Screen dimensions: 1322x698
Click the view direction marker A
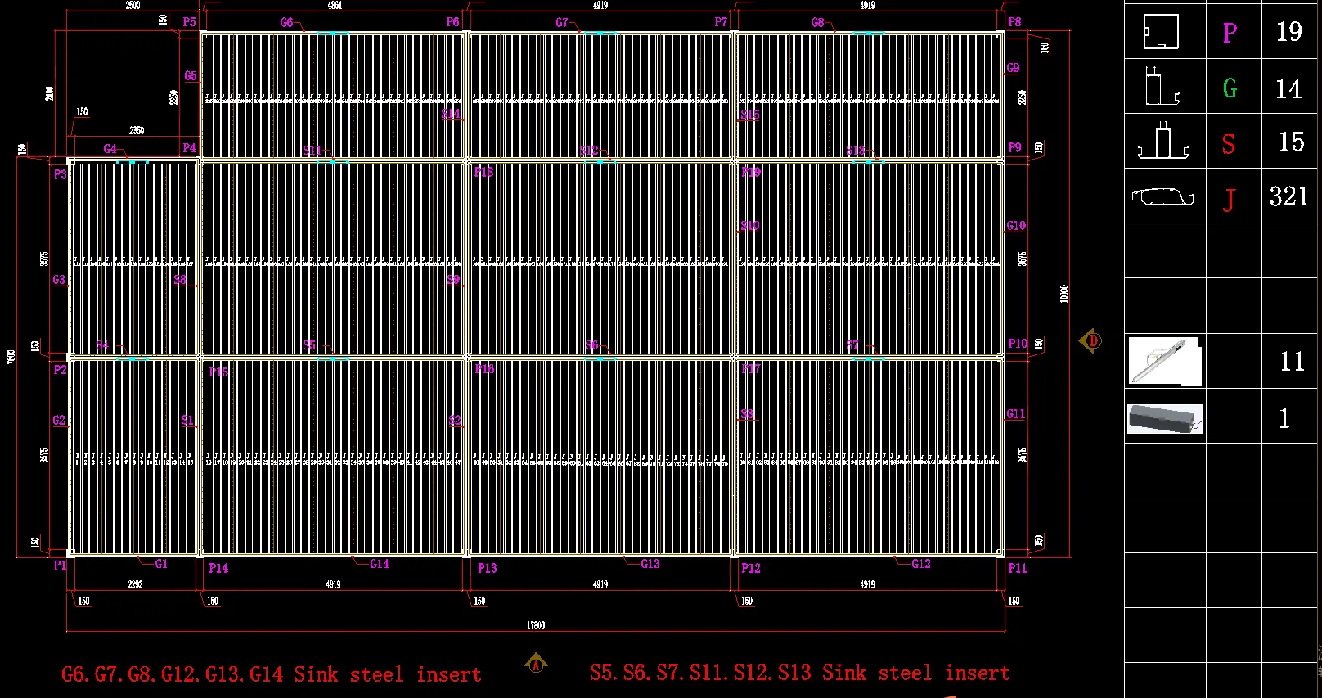536,664
